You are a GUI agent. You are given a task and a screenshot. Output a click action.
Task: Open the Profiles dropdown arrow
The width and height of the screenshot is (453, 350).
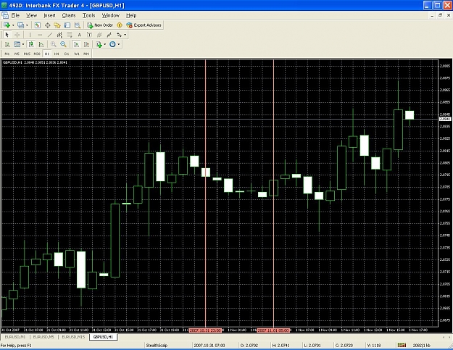click(x=27, y=25)
